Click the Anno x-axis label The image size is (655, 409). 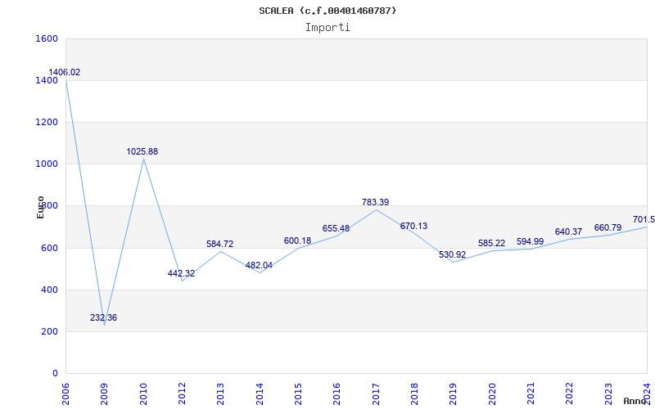(635, 401)
